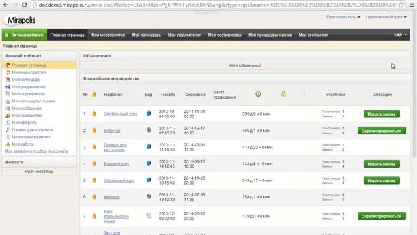Open Мои сообщения in top bar
This screenshot has height=235, width=417.
coord(313,35)
